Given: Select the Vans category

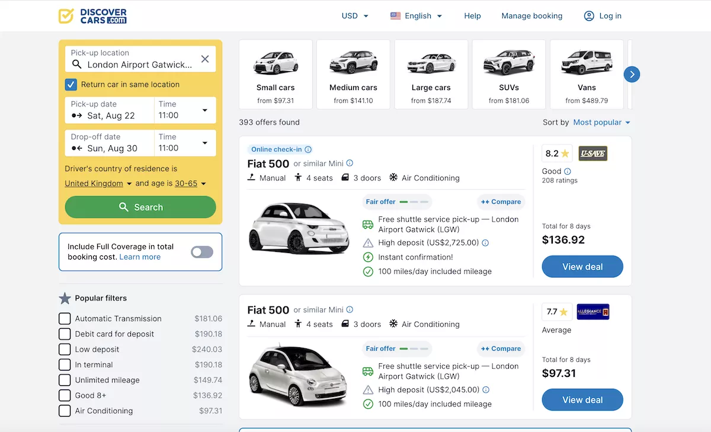Looking at the screenshot, I should [587, 75].
